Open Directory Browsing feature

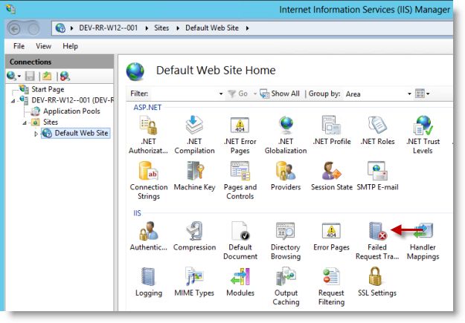[286, 241]
